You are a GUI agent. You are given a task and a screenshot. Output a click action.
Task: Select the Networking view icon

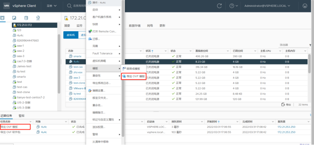38,18
